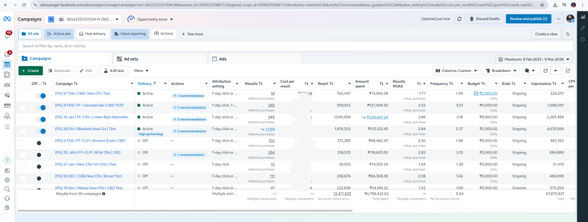Open [PG] 18 DEC CBB New CRs campaign link

(88, 176)
